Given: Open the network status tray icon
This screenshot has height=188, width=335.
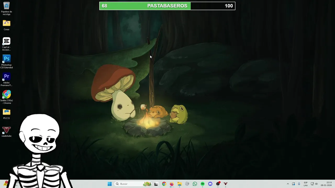Looking at the screenshot, I should (x=312, y=184).
